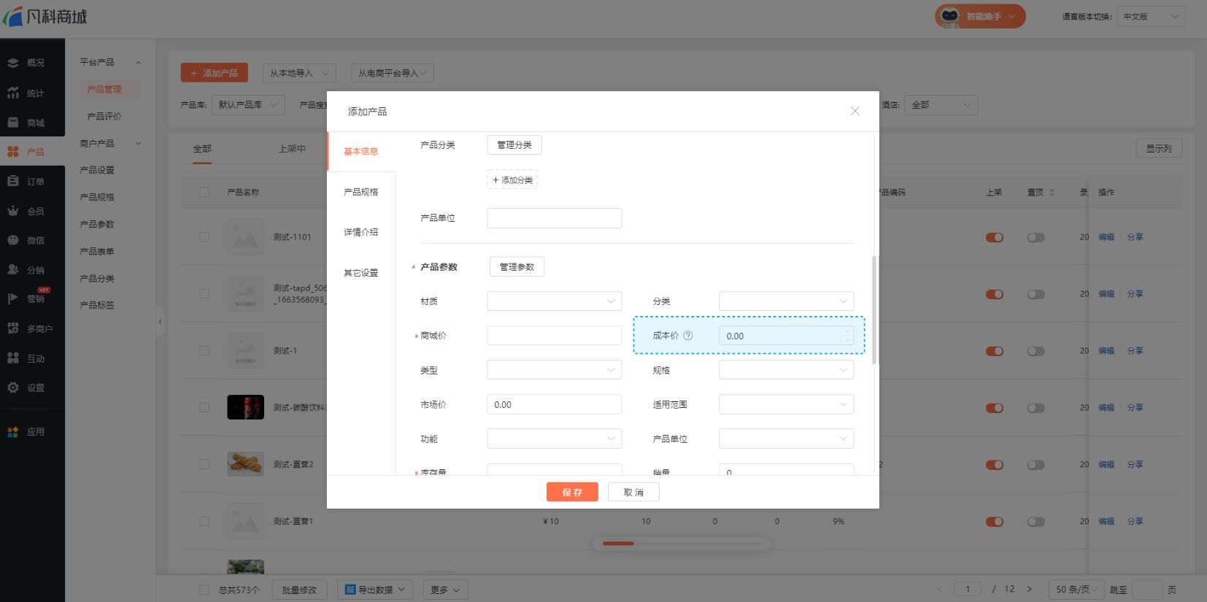Screen dimensions: 1207x602
Task: Select the 产品 products sidebar icon
Action: tap(13, 152)
